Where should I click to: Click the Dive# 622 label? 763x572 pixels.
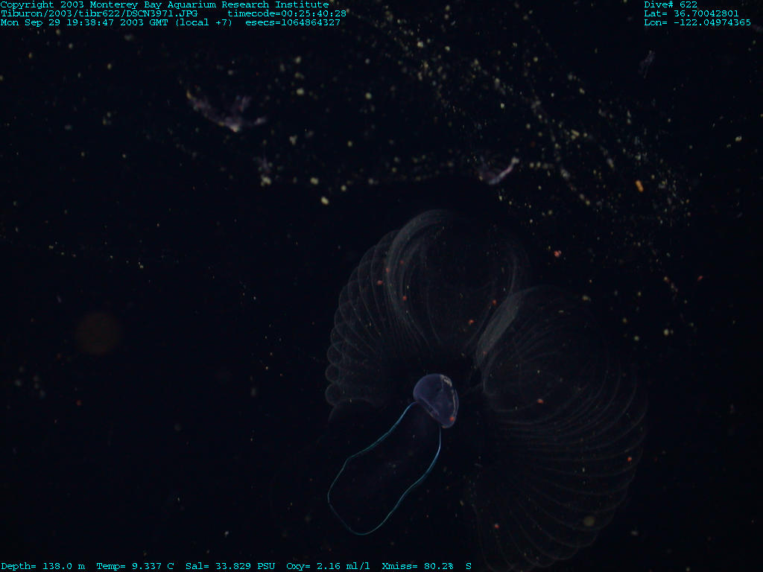(671, 4)
